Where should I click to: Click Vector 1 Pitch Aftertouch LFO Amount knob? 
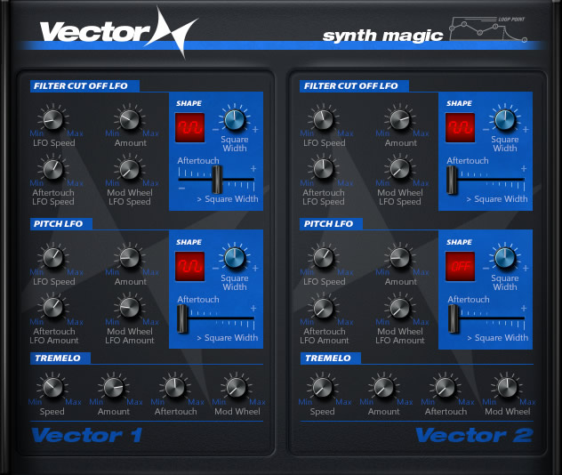tap(53, 308)
